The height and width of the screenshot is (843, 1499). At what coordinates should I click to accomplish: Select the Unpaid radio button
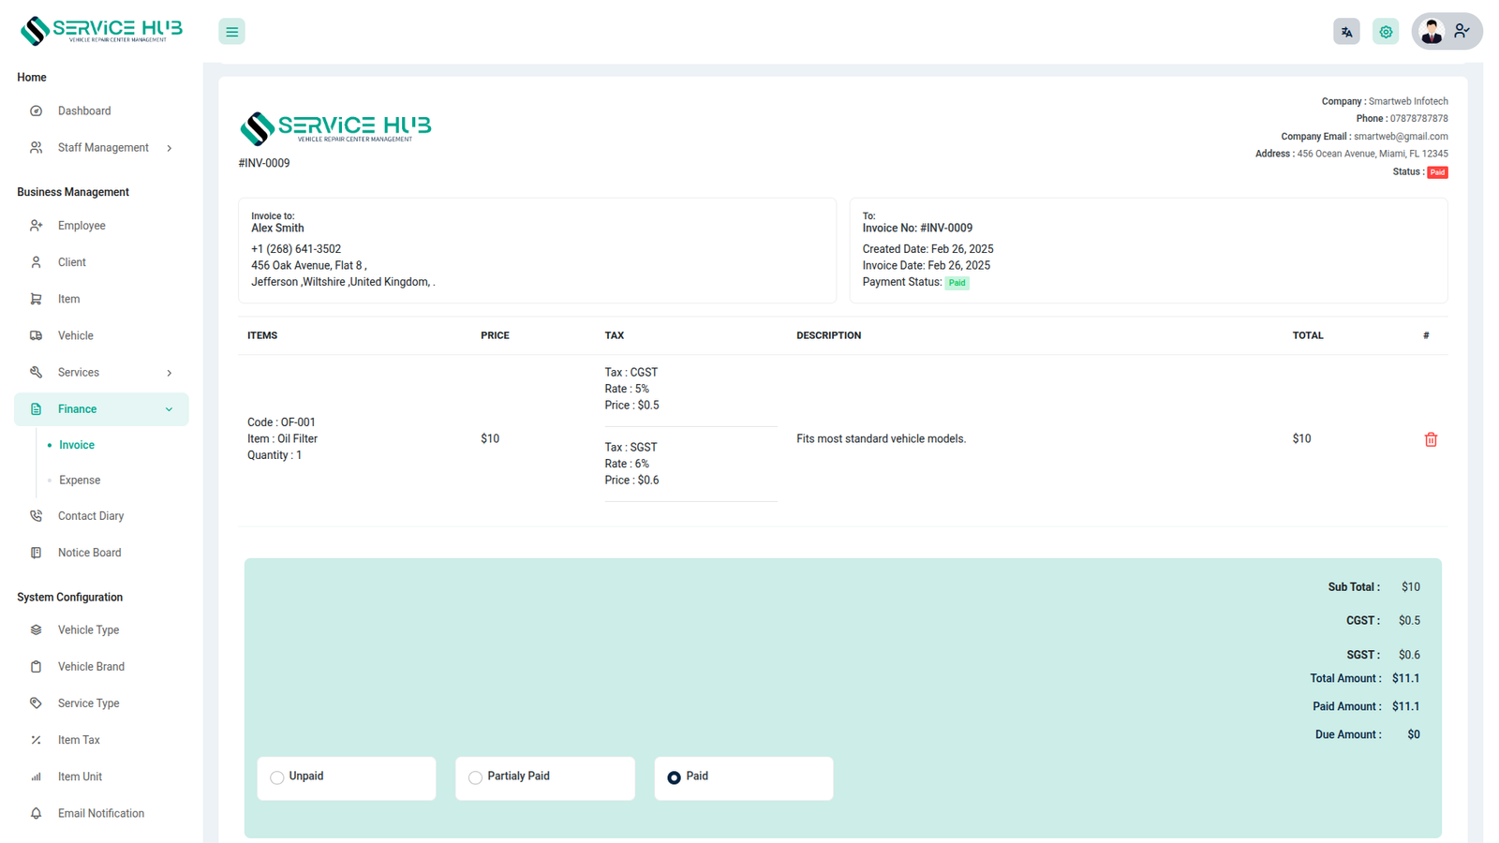point(277,777)
